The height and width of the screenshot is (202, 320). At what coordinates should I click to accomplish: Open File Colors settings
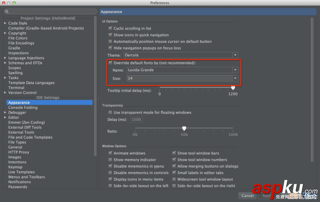(x=18, y=38)
